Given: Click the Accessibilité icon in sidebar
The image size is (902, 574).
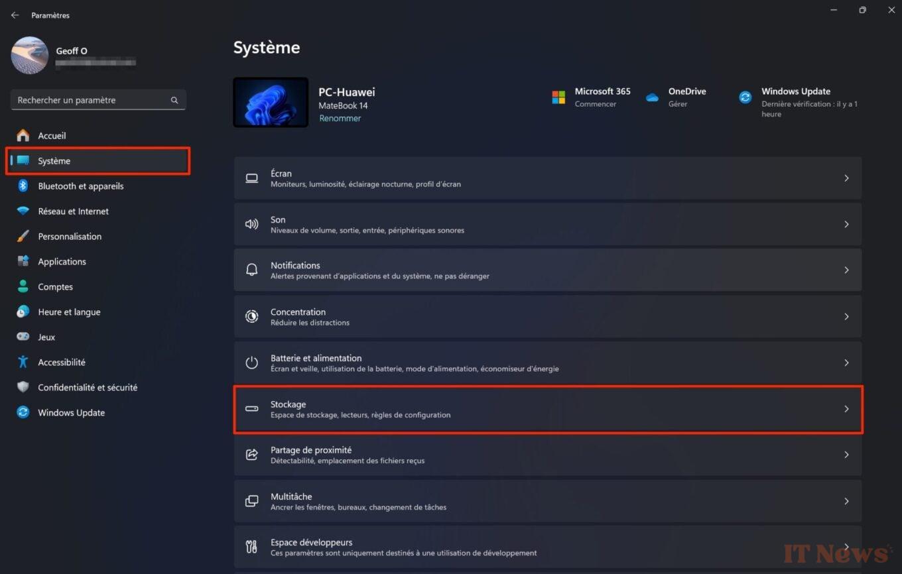Looking at the screenshot, I should [23, 362].
